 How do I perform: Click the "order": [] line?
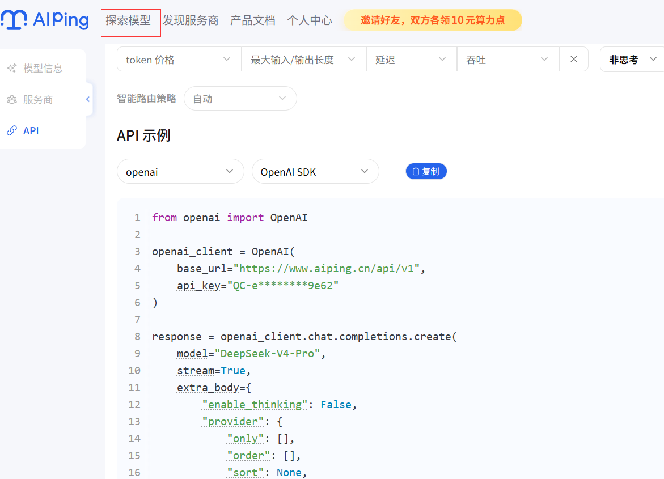264,456
